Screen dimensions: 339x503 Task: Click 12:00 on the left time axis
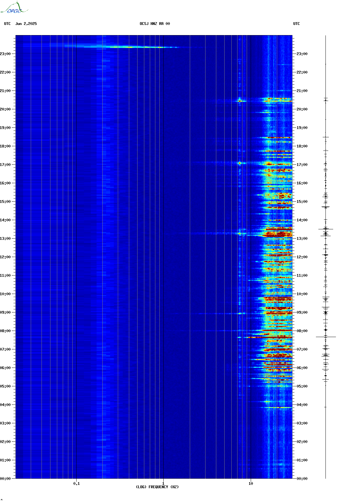click(5, 257)
